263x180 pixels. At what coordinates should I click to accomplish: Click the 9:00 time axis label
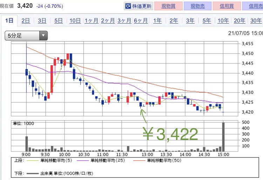coord(26,154)
